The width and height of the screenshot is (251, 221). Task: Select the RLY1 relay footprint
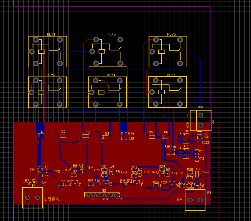(x=48, y=52)
